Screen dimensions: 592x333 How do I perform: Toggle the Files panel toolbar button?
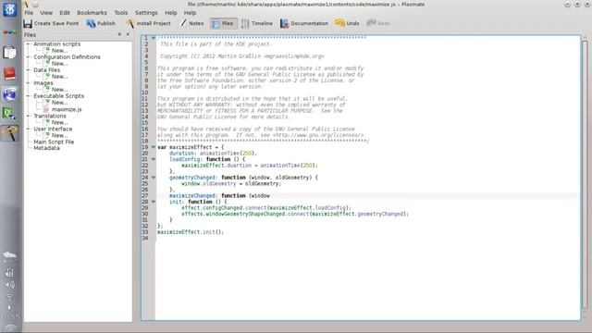(224, 23)
